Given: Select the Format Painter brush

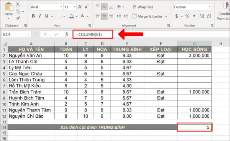Looking at the screenshot, I should 18,18.
